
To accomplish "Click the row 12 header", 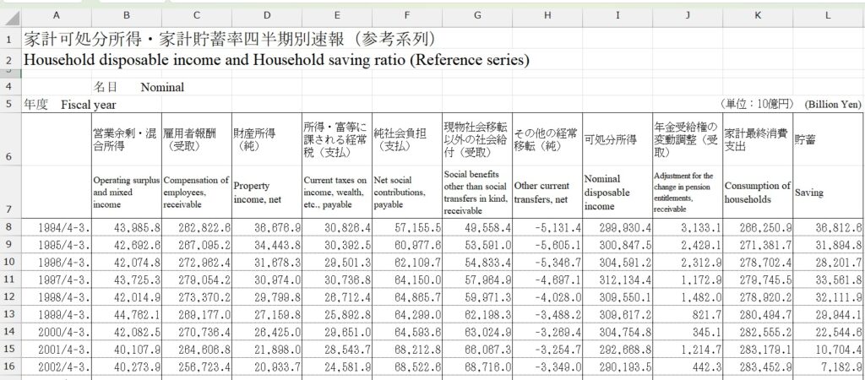I will pyautogui.click(x=9, y=298).
